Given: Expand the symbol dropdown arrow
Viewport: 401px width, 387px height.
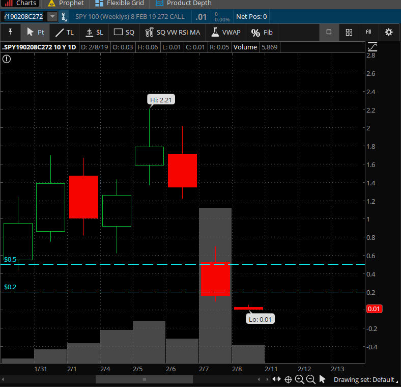Looking at the screenshot, I should point(52,16).
